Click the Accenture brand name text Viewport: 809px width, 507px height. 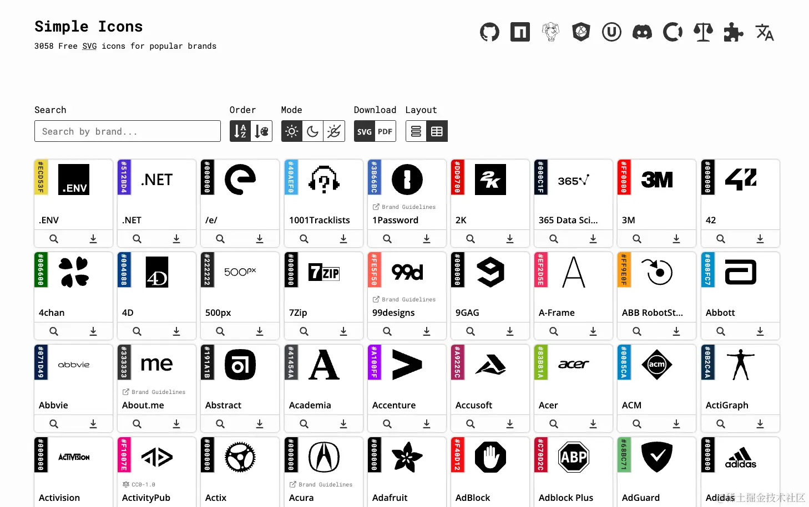pos(394,405)
